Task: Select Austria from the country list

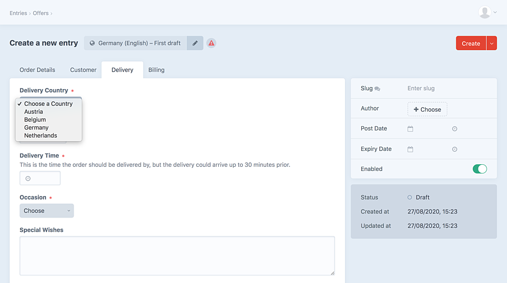Action: coord(49,112)
